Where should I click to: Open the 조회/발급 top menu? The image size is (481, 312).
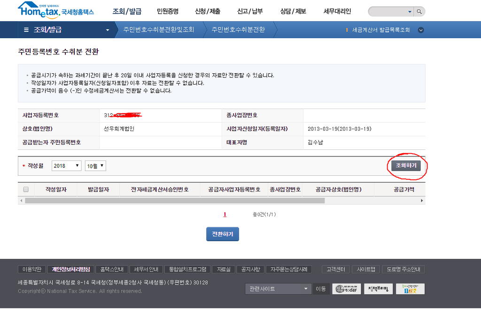(127, 11)
